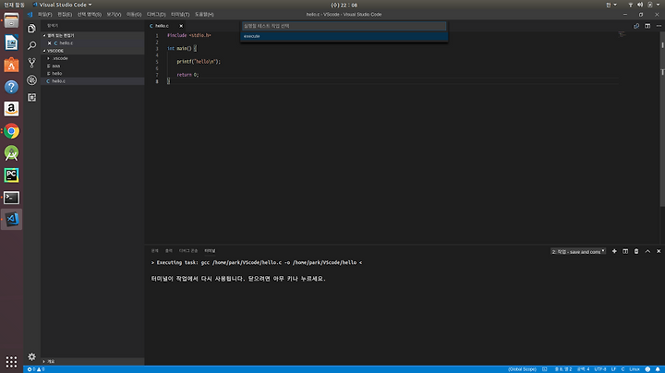Show applications grid in dock
The height and width of the screenshot is (373, 665).
[x=11, y=362]
